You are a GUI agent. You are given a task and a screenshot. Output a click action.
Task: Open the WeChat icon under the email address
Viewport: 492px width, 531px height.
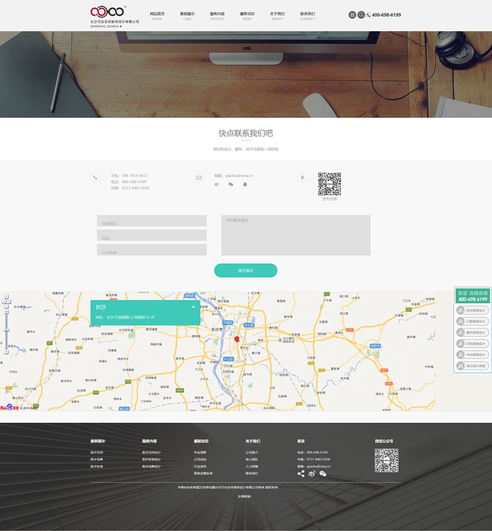pyautogui.click(x=231, y=184)
